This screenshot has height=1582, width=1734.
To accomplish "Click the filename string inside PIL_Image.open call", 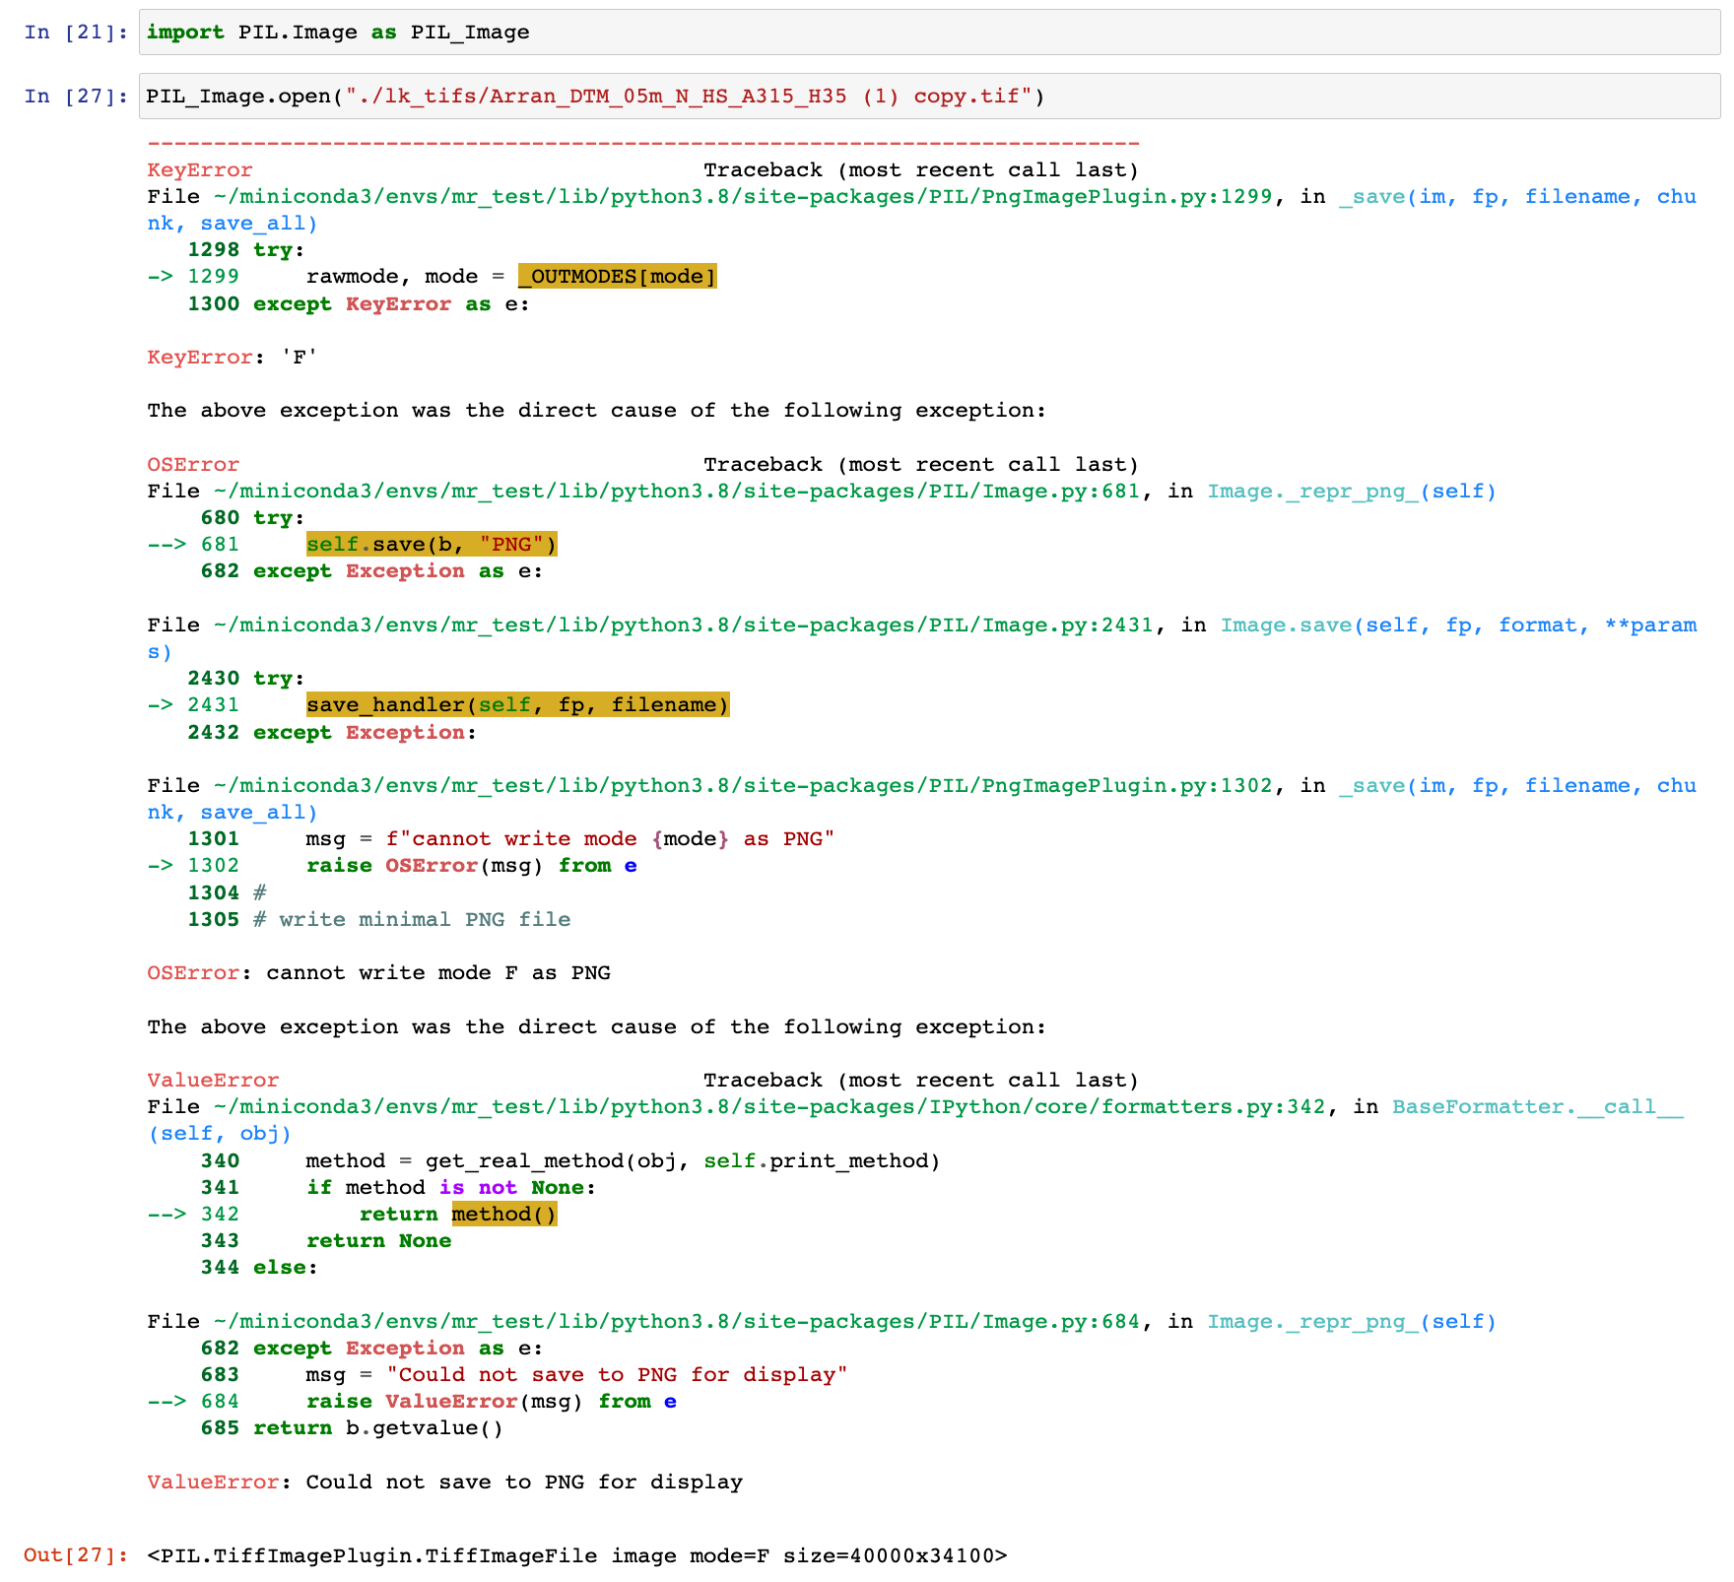I will point(690,97).
